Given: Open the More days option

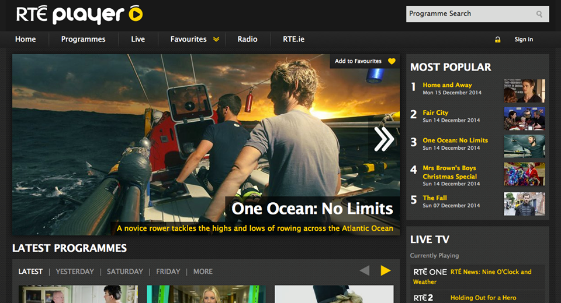Looking at the screenshot, I should (x=203, y=272).
